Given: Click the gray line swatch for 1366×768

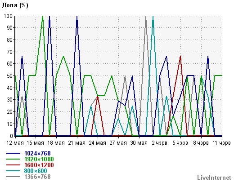Looking at the screenshot, I should pyautogui.click(x=13, y=177).
